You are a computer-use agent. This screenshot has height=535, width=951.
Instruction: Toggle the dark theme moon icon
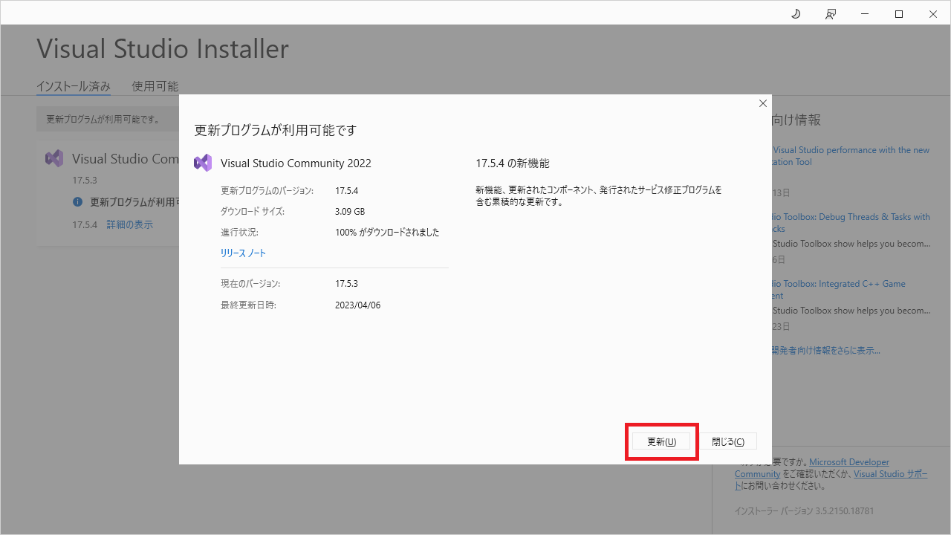pos(795,13)
